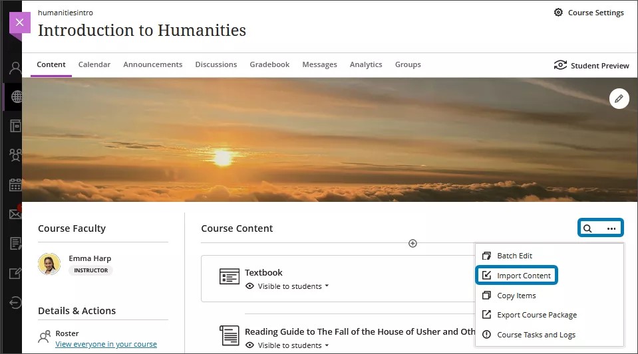
Task: Click Emma Harp's profile picture
Action: (x=49, y=264)
